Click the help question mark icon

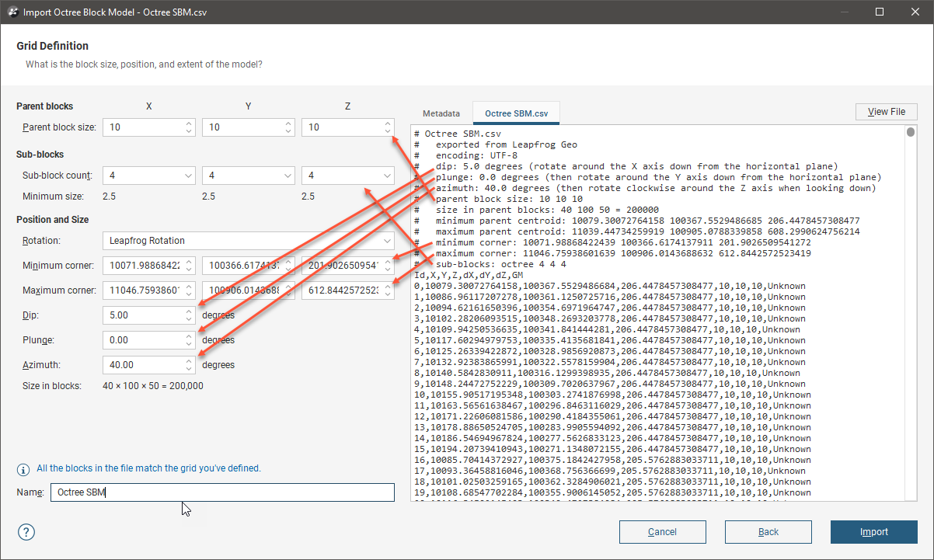click(x=26, y=532)
